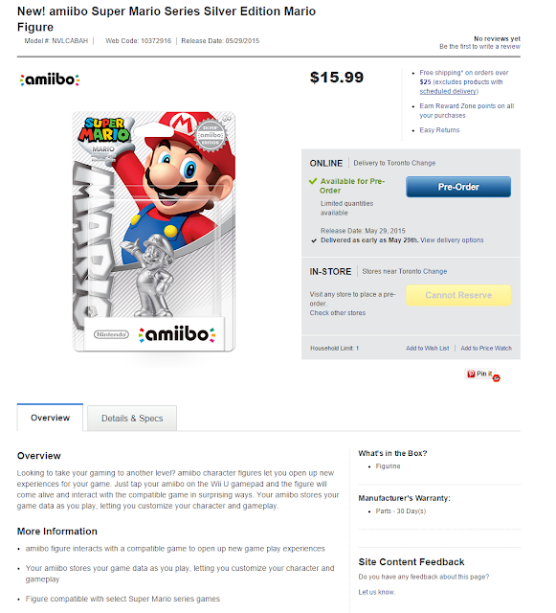This screenshot has height=613, width=556.
Task: Click the amiibo brand logo
Action: [x=50, y=79]
